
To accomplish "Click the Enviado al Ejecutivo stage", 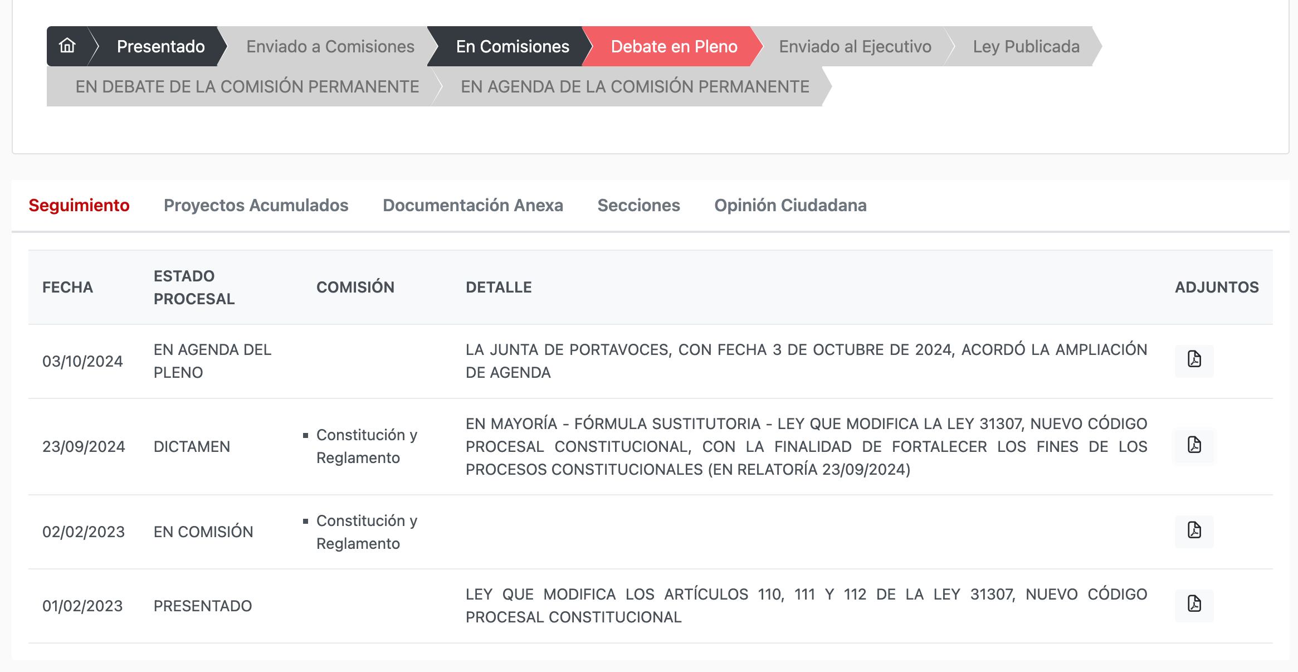I will tap(855, 46).
